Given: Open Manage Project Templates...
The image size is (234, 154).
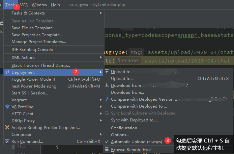Looking at the screenshot, I should (54, 42).
